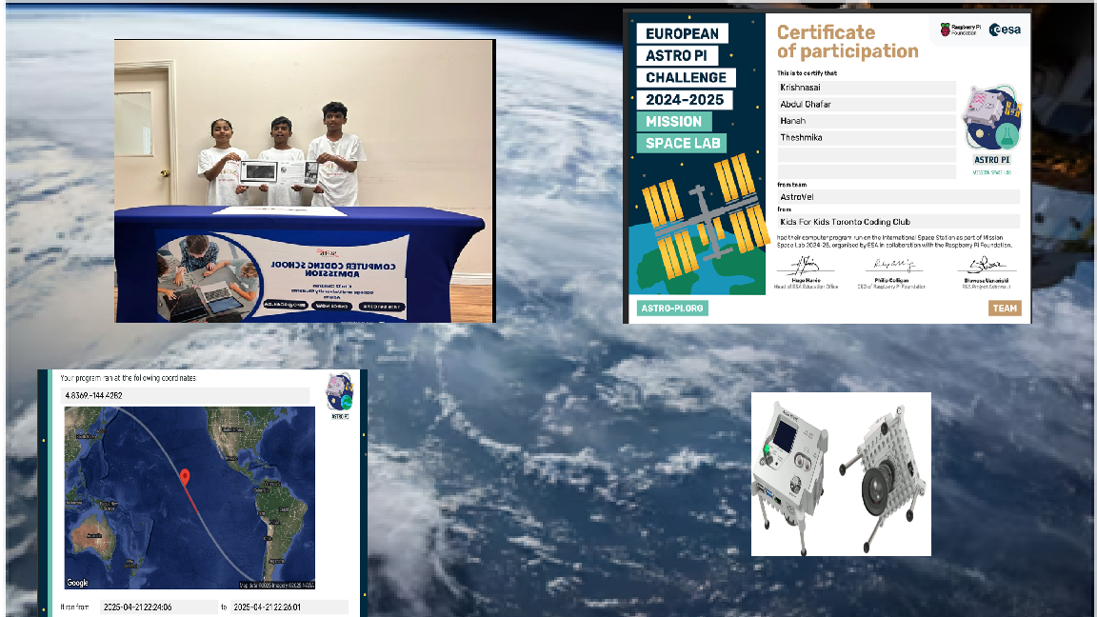Select the photo of three students holding a certificate
This screenshot has height=617, width=1097.
[305, 181]
